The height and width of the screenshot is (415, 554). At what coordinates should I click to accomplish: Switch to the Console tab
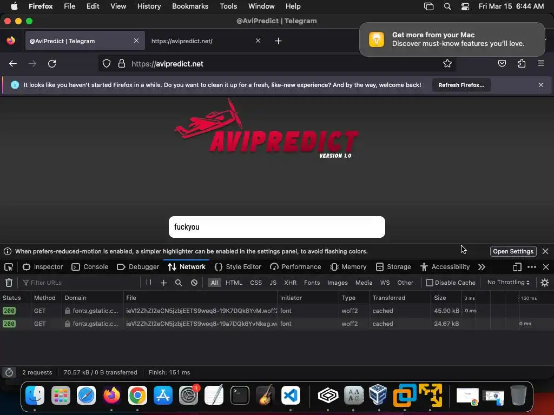(x=90, y=267)
